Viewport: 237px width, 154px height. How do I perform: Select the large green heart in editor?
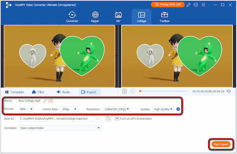click(x=82, y=56)
